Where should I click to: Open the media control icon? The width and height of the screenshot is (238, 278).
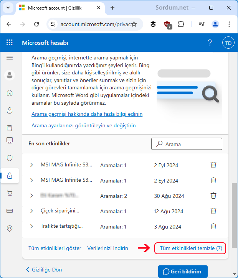(202, 24)
